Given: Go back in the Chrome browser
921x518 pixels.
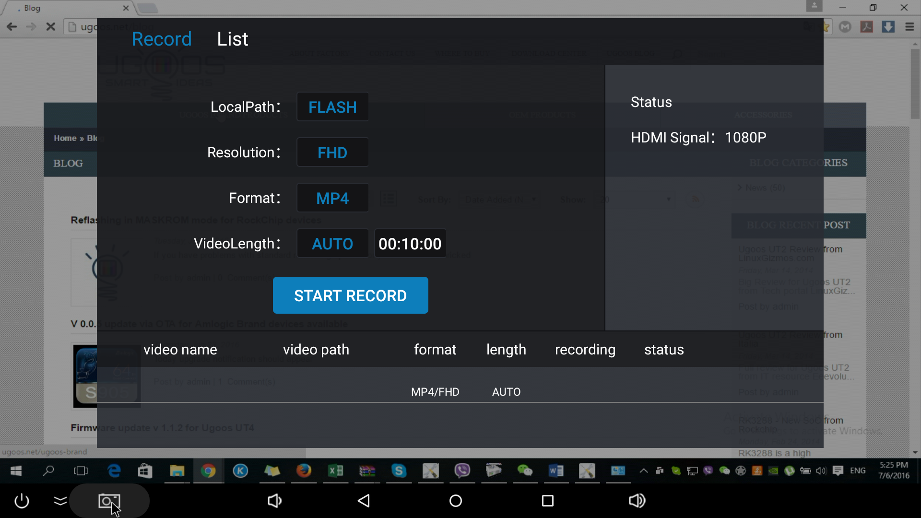Looking at the screenshot, I should (x=12, y=27).
